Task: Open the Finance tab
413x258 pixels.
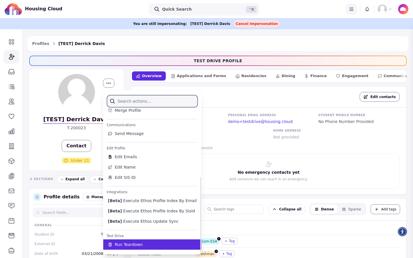Action: click(315, 76)
